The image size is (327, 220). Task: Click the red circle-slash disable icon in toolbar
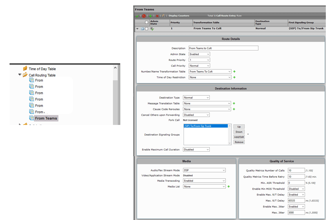click(144, 16)
